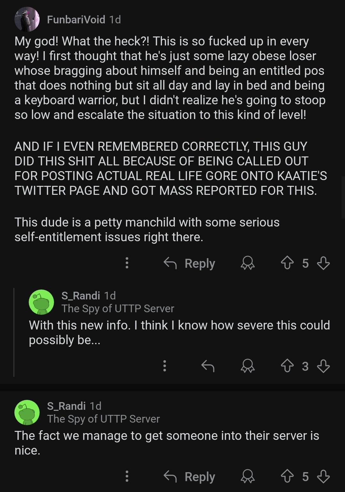This screenshot has height=492, width=345.
Task: Downvote S_Randi's nested reply
Action: click(323, 366)
